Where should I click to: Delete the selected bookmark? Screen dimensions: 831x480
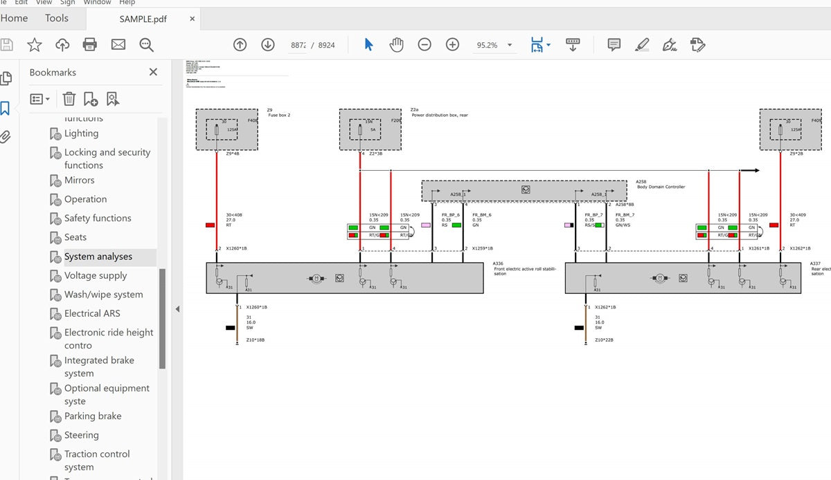69,98
